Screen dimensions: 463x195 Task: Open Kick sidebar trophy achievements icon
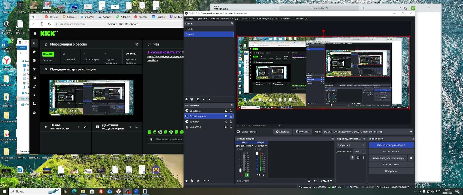pos(34,69)
